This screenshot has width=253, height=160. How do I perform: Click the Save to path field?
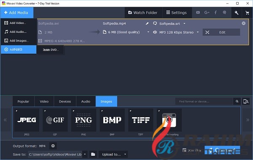55,155
